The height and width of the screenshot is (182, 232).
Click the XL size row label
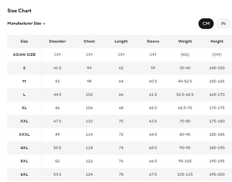pyautogui.click(x=24, y=108)
